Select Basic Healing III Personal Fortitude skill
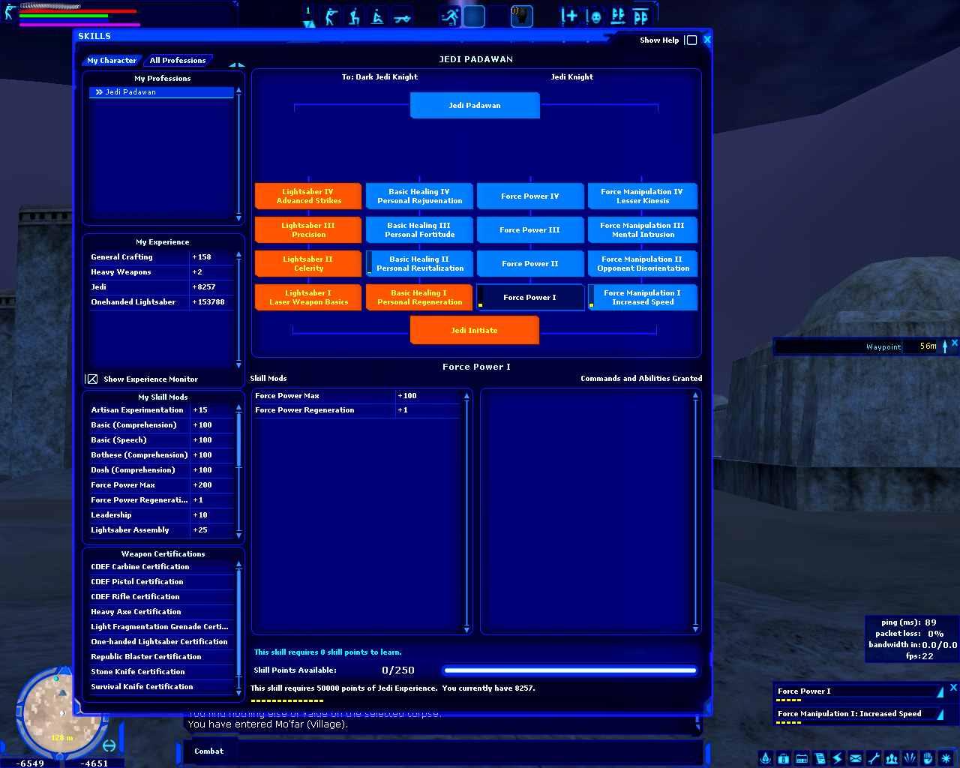960x768 pixels. tap(419, 230)
